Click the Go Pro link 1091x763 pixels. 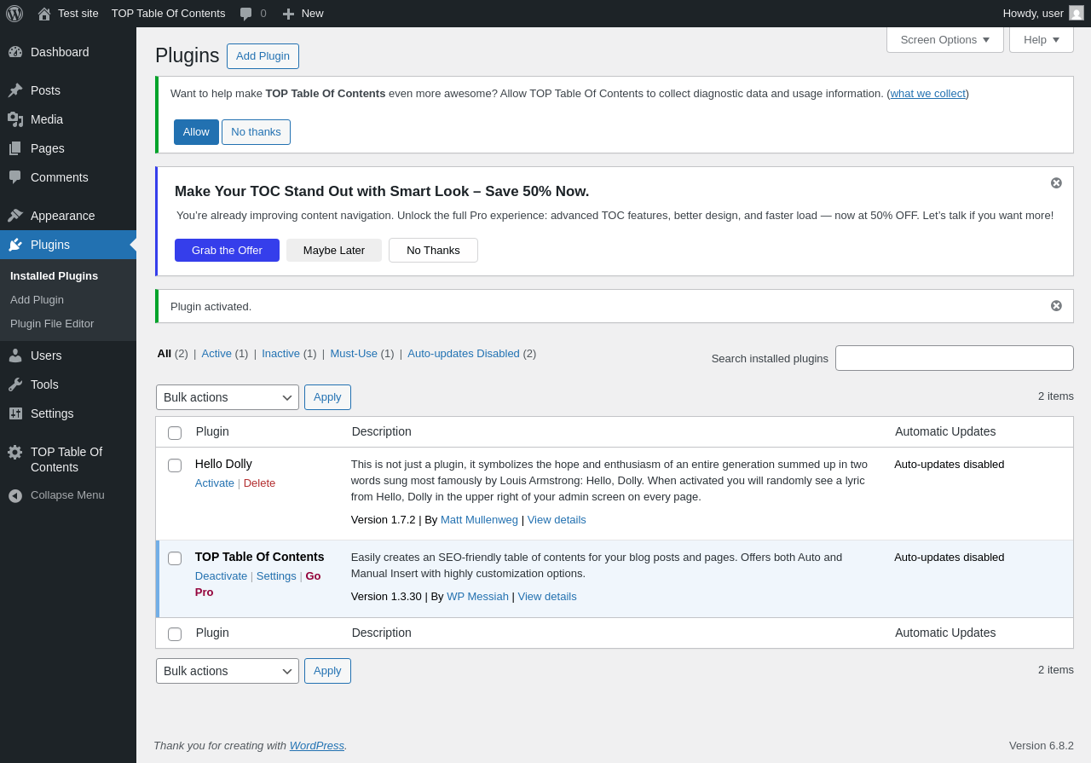(x=257, y=584)
